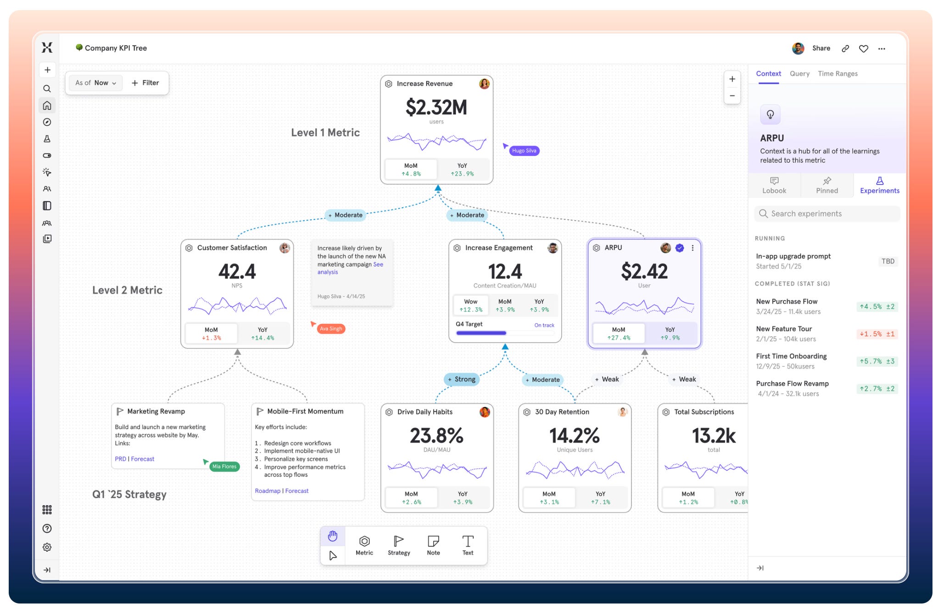Open the flask experiments sidebar icon
This screenshot has height=609, width=938.
(x=47, y=139)
